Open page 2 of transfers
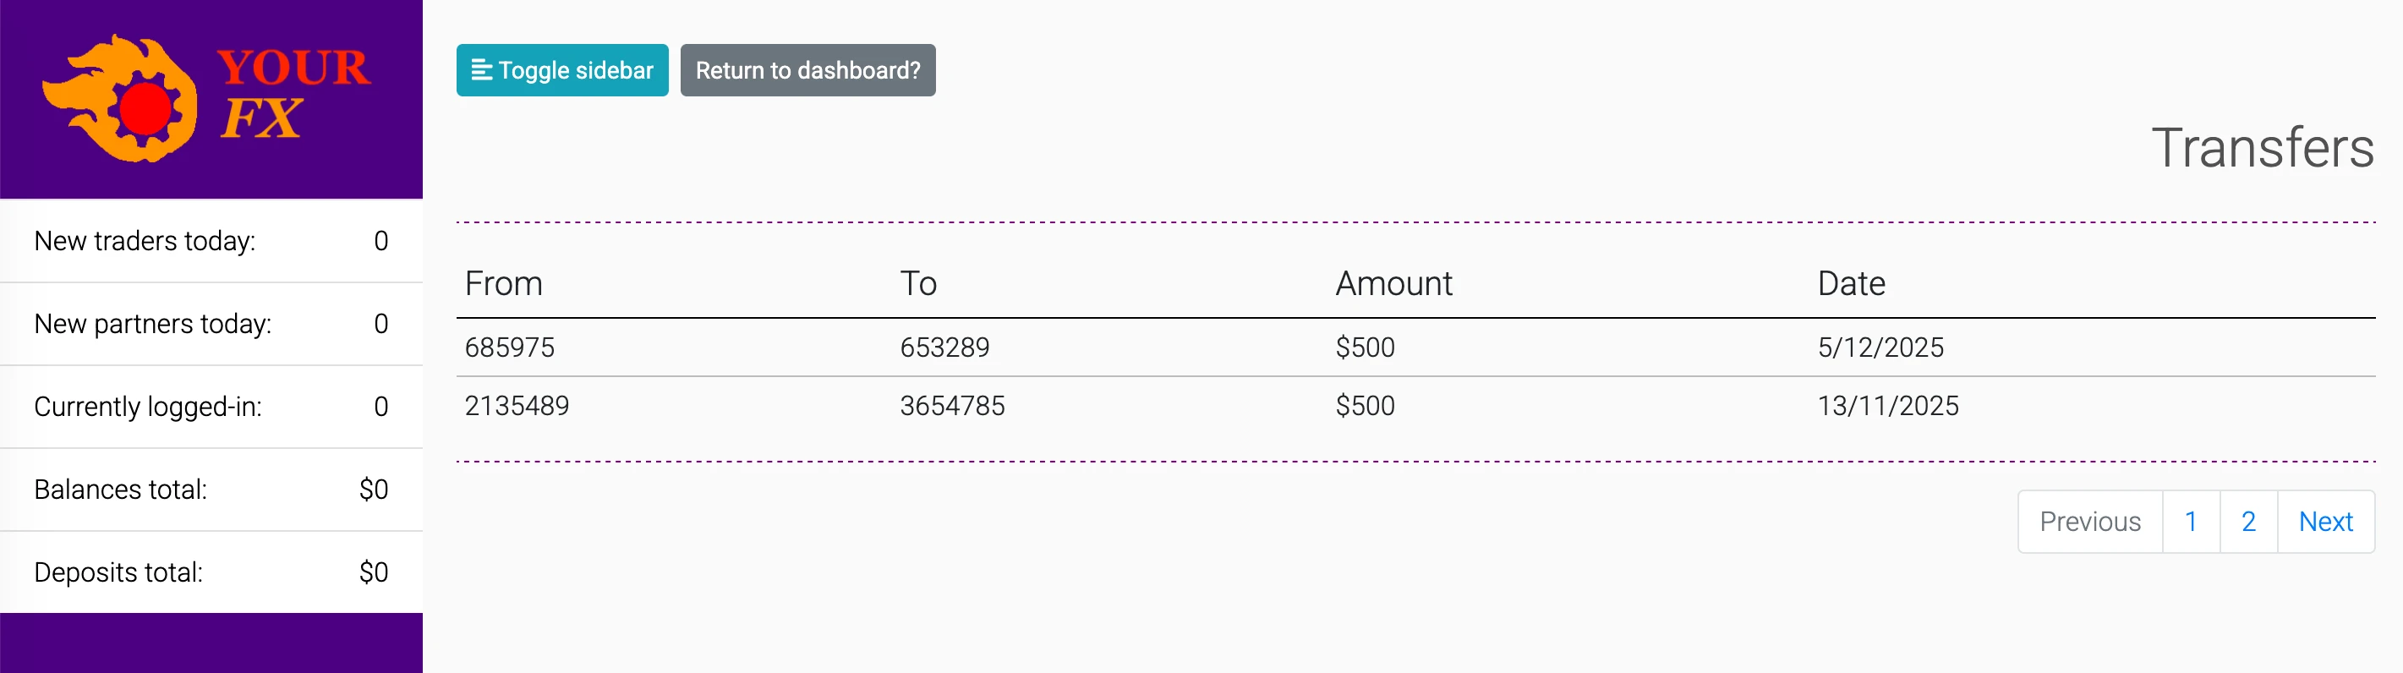 point(2247,522)
